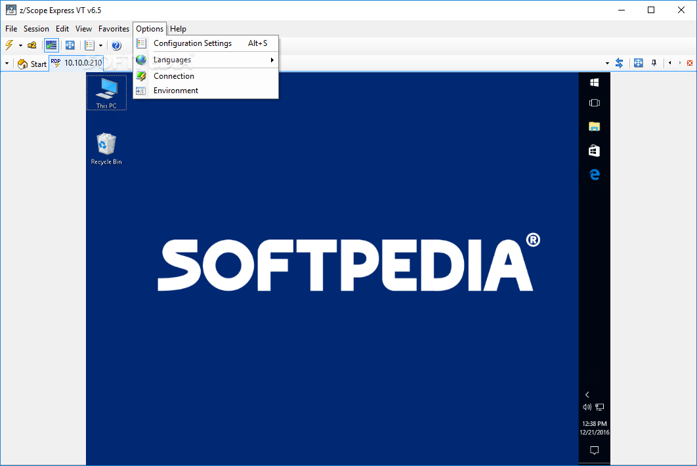The height and width of the screenshot is (466, 697).
Task: Open the tab list dropdown at the right end of the tab bar
Action: (x=607, y=64)
